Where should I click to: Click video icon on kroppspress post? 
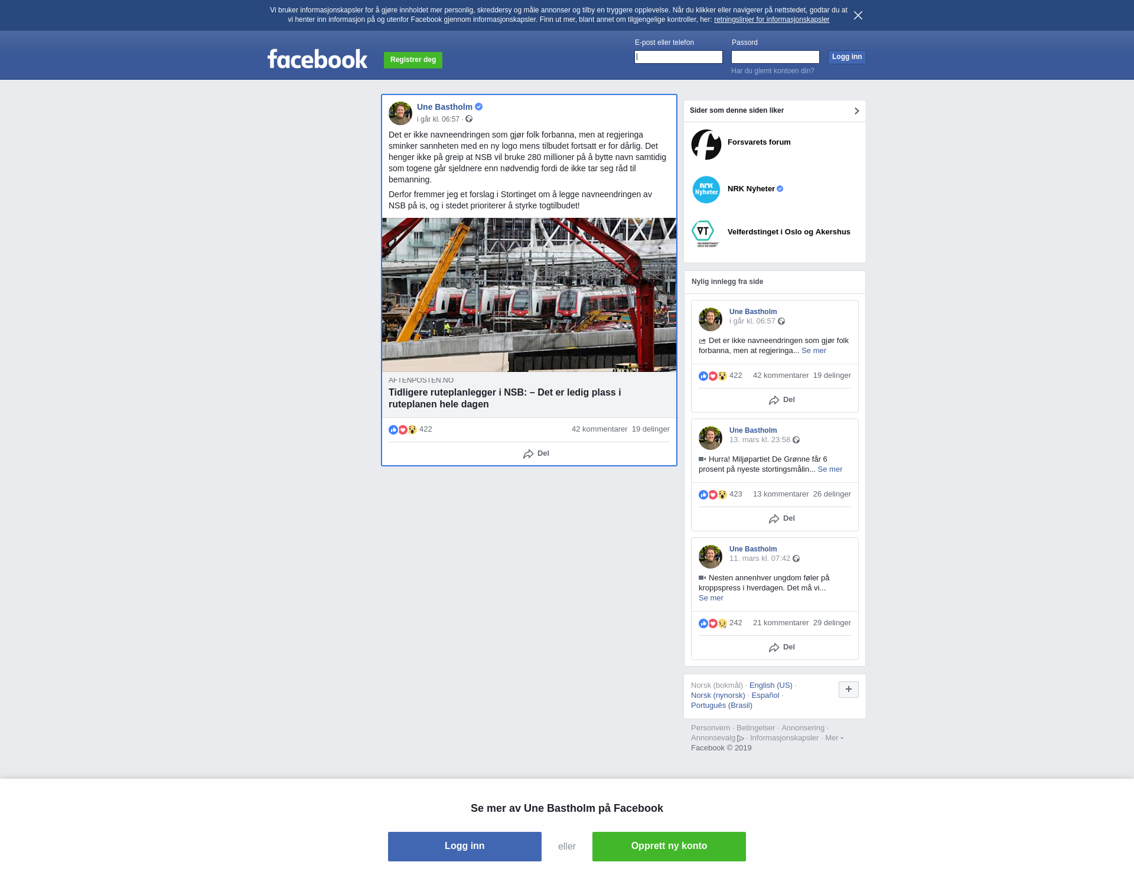click(702, 578)
